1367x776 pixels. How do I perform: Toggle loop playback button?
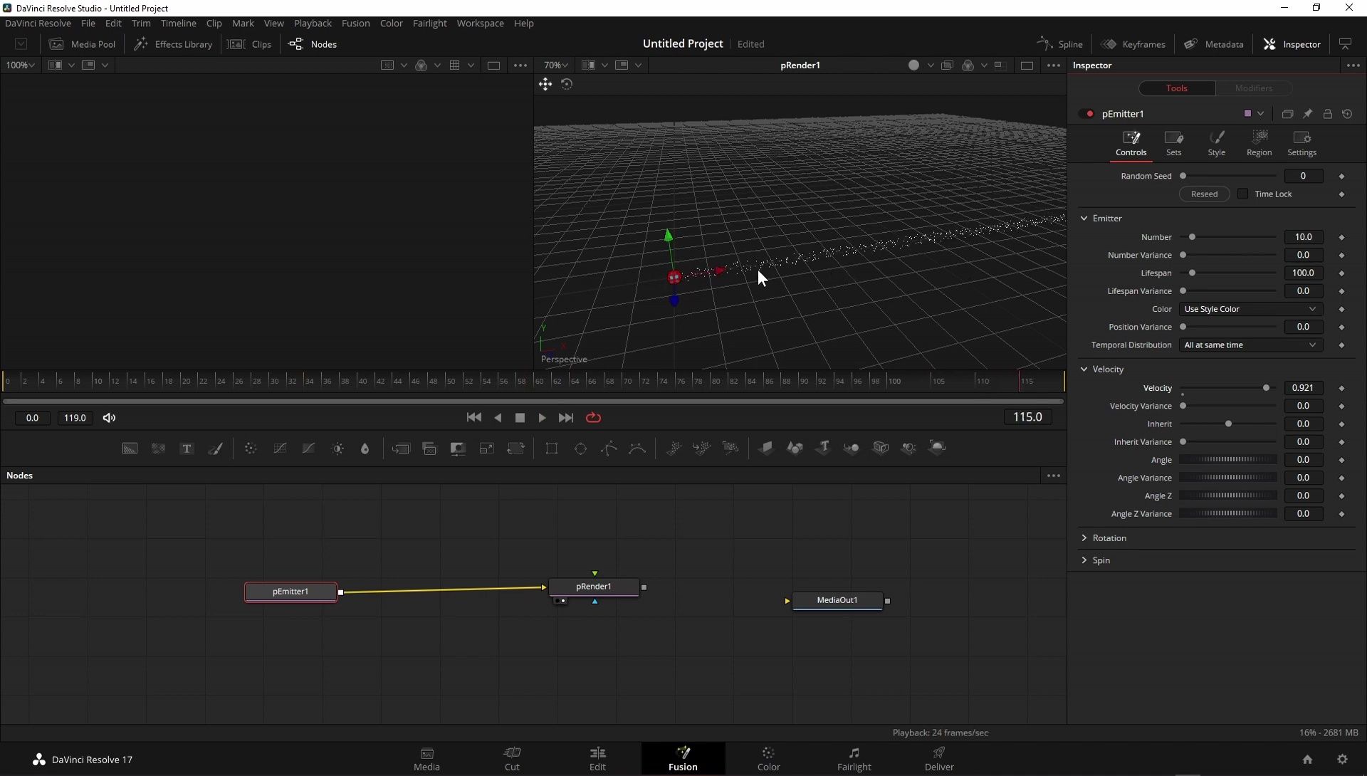coord(593,418)
